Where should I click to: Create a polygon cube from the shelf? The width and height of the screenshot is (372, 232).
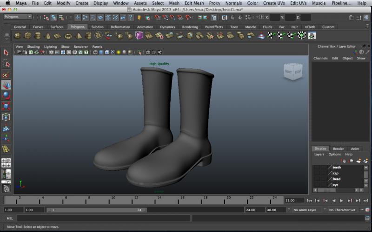click(x=28, y=36)
